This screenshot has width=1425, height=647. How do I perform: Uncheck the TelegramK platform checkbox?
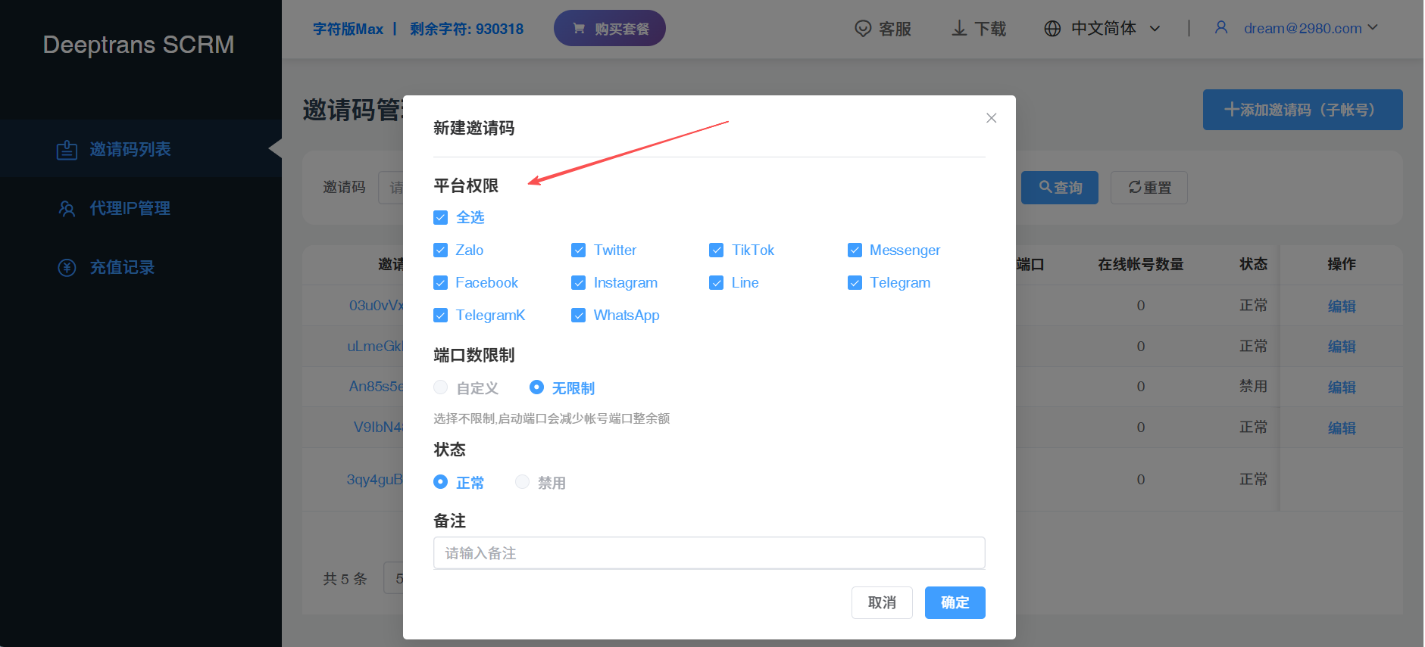[x=440, y=316]
